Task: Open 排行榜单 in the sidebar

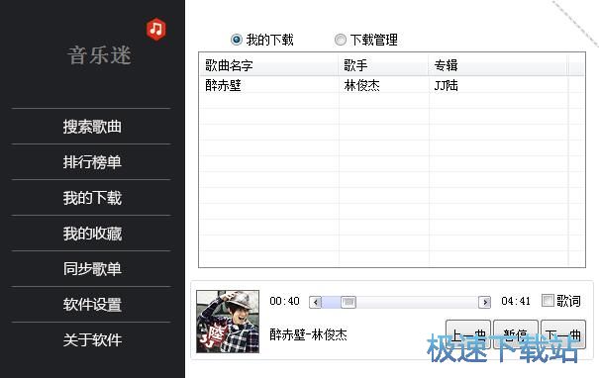Action: click(x=92, y=162)
